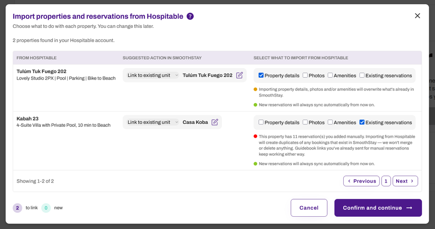Uncheck Existing reservations for Kabah 23

coord(362,122)
